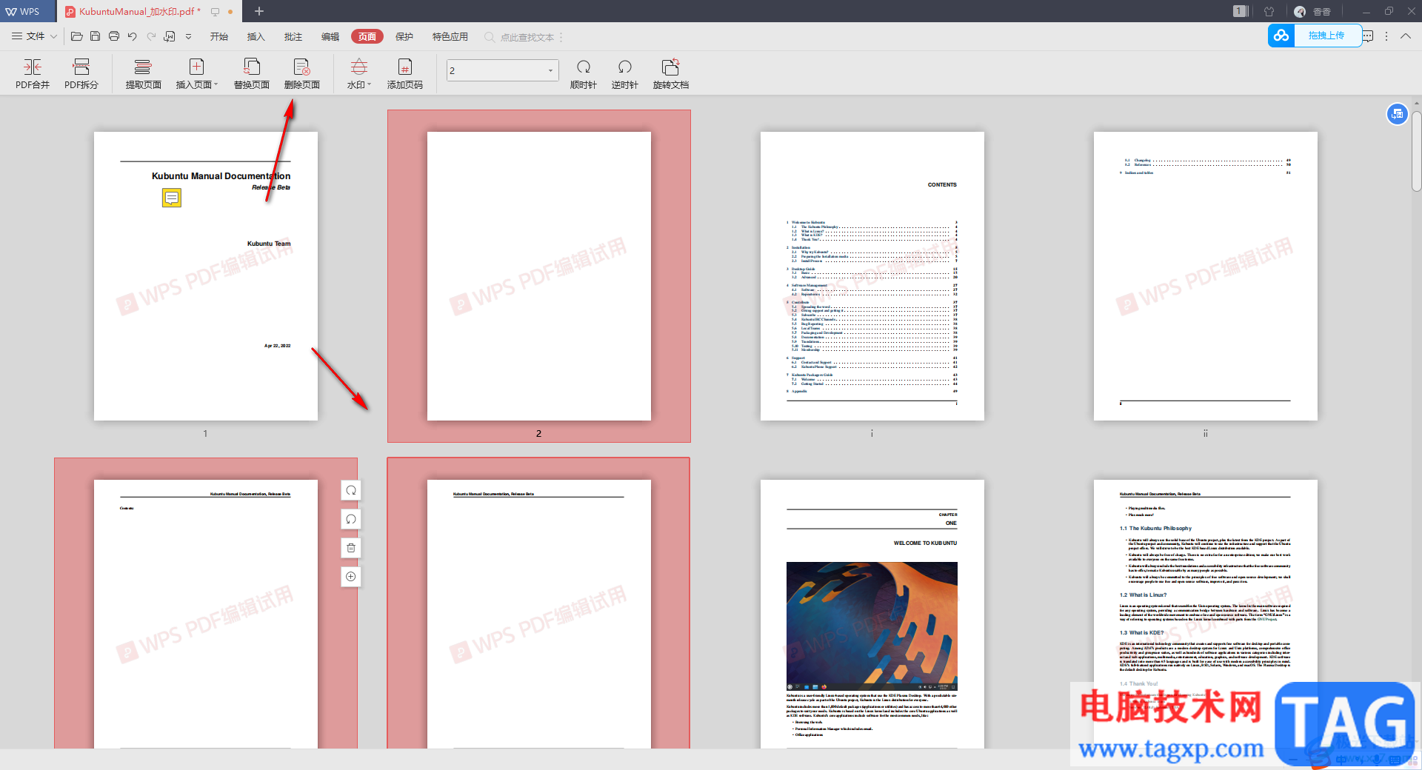Switch to the 批注 tab

coord(293,36)
